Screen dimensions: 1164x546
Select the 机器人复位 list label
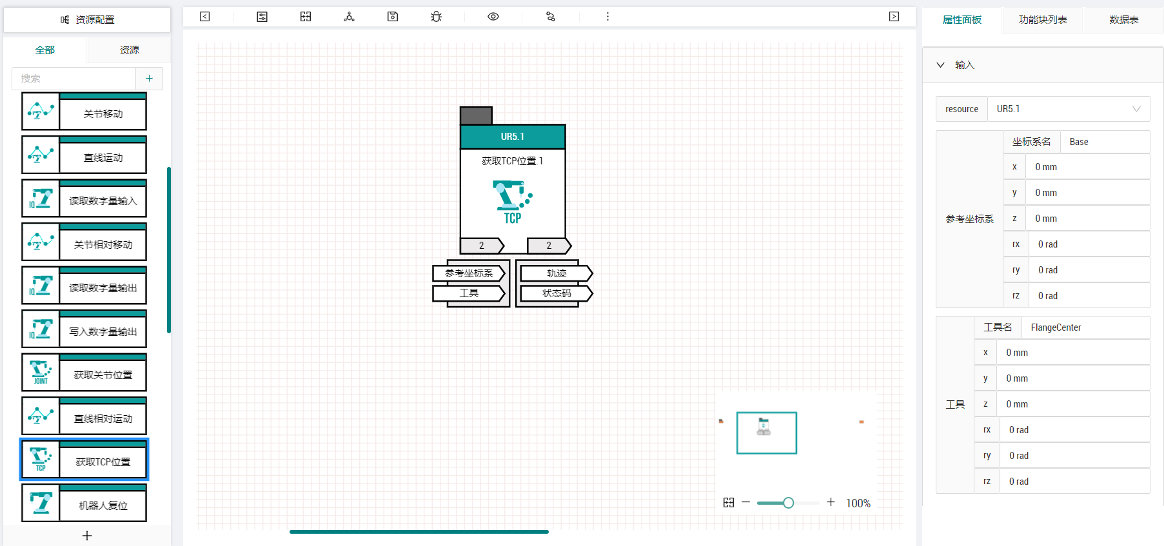point(103,506)
